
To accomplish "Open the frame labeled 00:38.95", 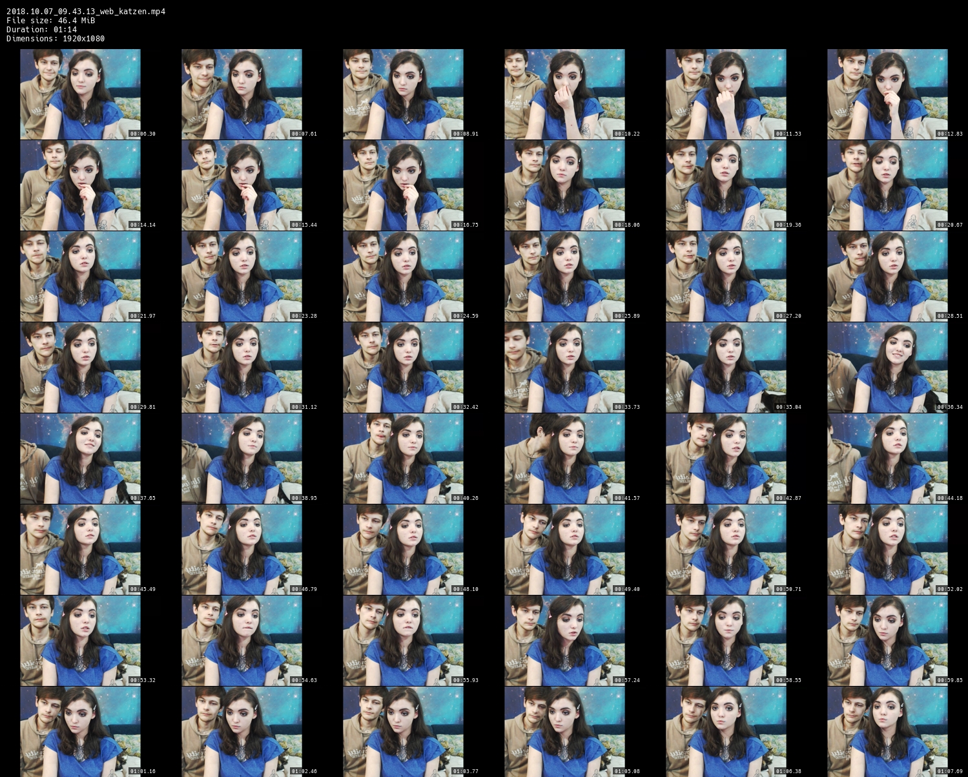I will click(x=242, y=459).
